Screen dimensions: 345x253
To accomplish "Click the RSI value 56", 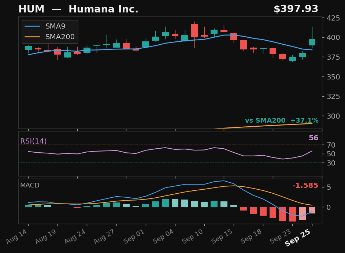I will coord(314,138).
